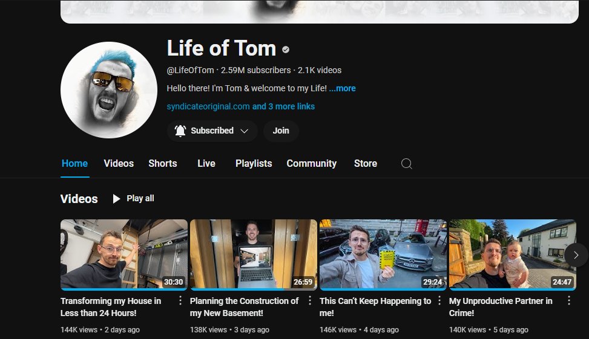Click the channel search magnifier icon
Viewport: 589px width, 339px height.
click(406, 164)
